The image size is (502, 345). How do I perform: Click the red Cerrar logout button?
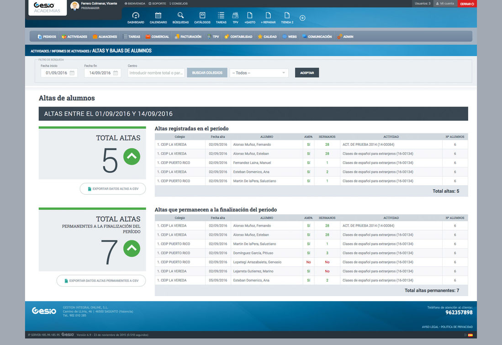pyautogui.click(x=467, y=4)
